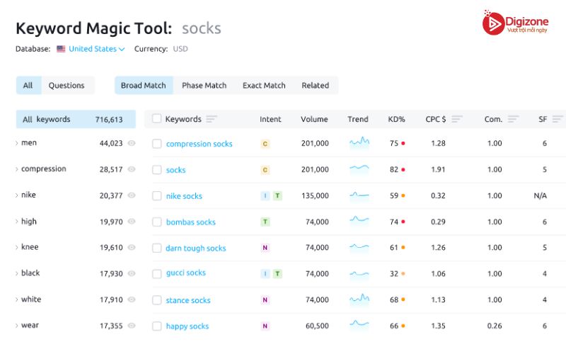Open the happy socks keyword link
This screenshot has width=566, height=354.
point(187,326)
